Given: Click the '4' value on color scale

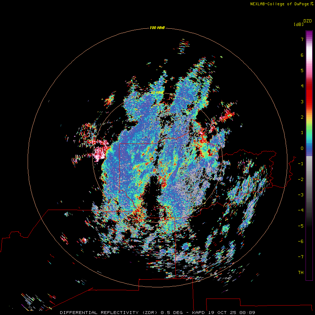Looking at the screenshot, I should [x=302, y=86].
